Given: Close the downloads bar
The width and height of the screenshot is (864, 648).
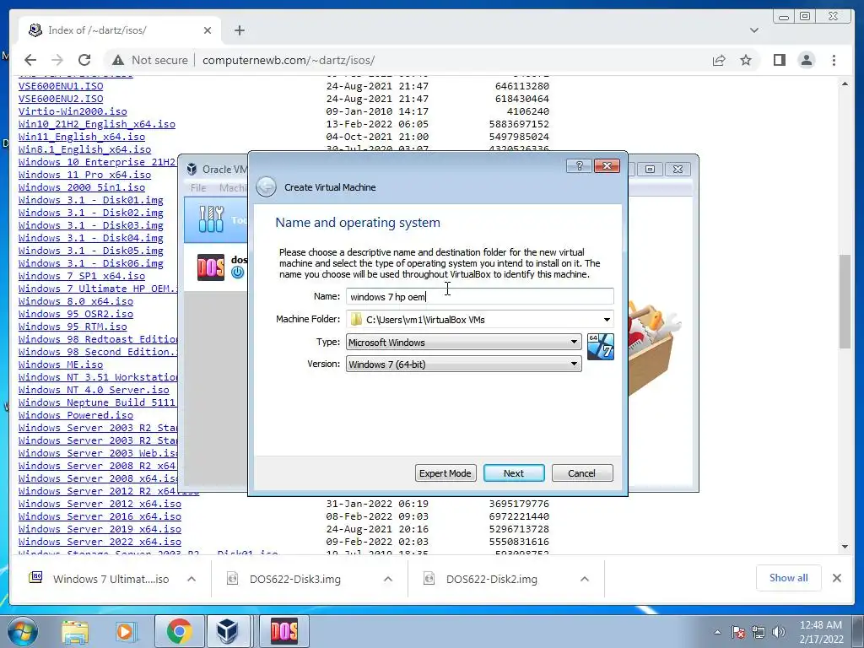Looking at the screenshot, I should [836, 578].
